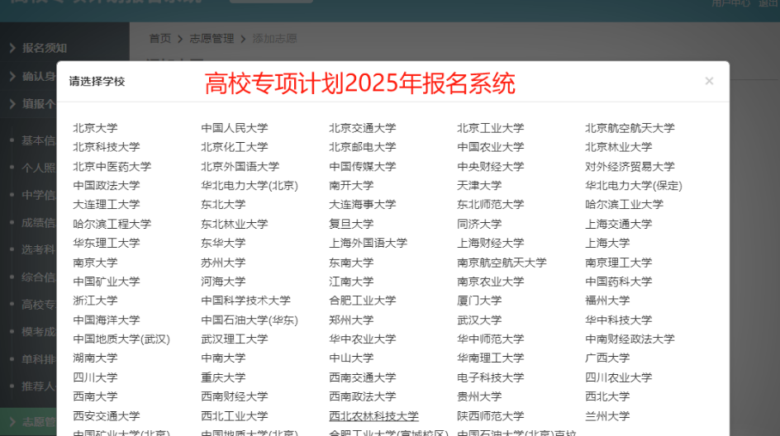Close the 请选择学校 dialog with the X
The height and width of the screenshot is (436, 780).
click(709, 81)
